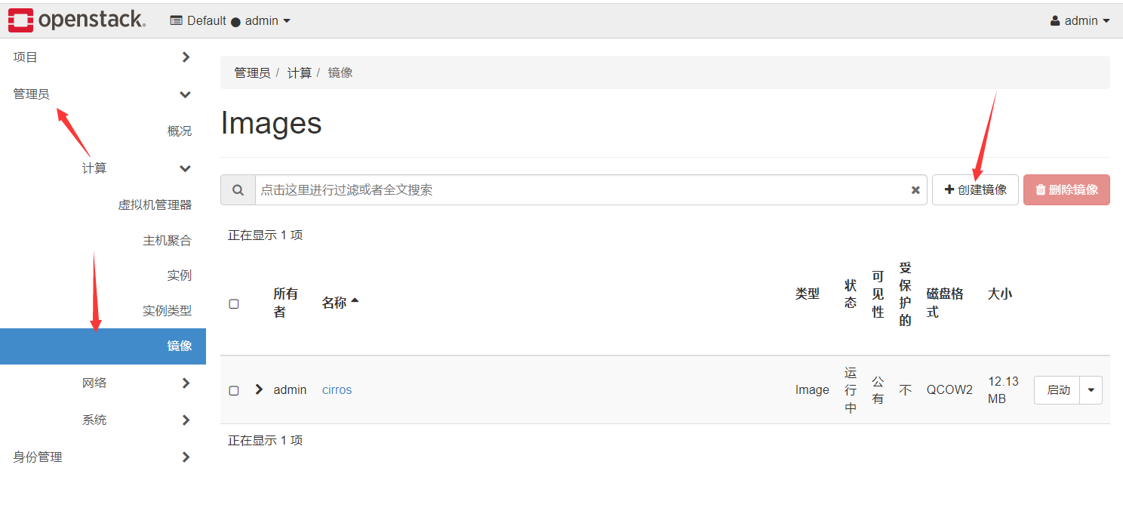Click 管理员 in the breadcrumb
Image resolution: width=1123 pixels, height=520 pixels.
252,72
